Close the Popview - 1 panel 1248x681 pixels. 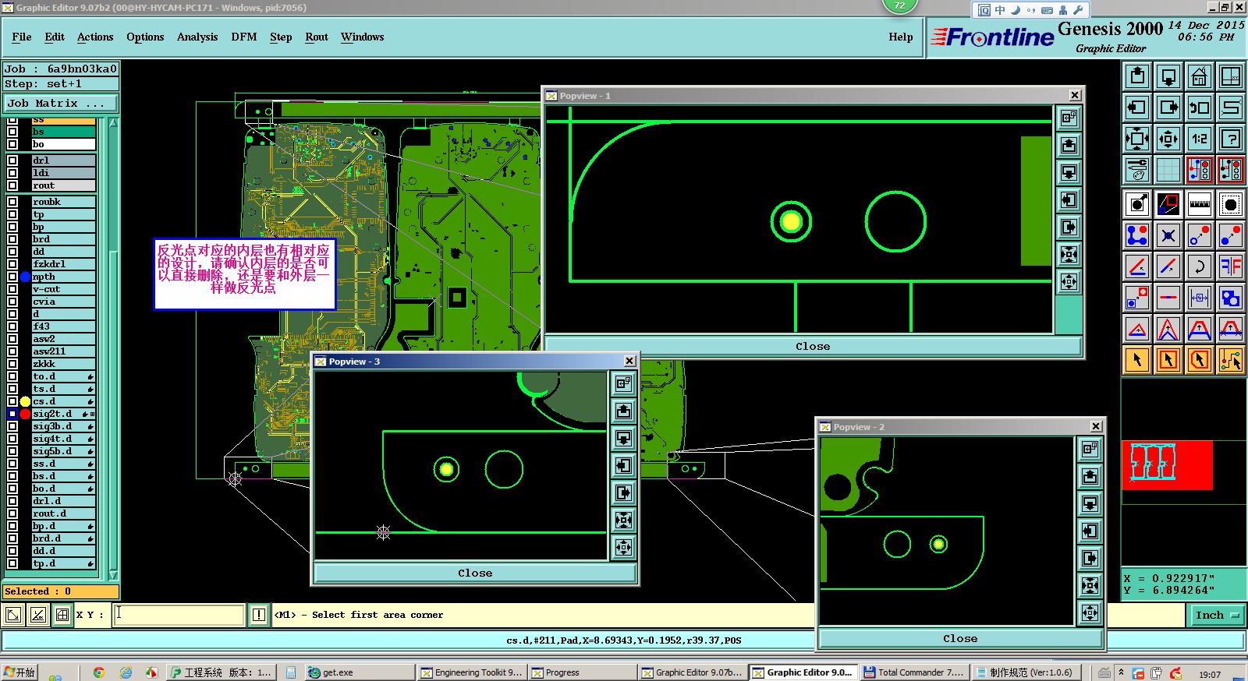click(x=813, y=347)
